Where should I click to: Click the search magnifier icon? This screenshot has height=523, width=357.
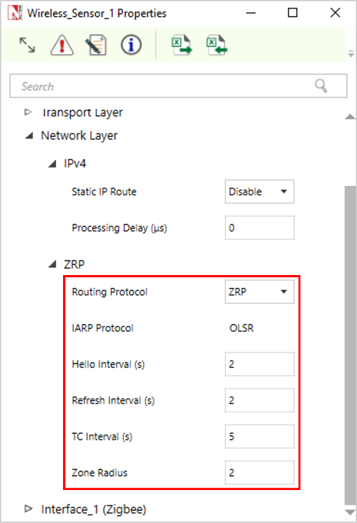[321, 86]
